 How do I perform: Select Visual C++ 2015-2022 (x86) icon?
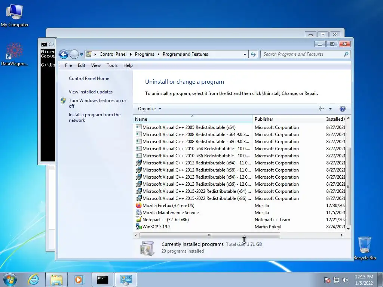coord(138,198)
